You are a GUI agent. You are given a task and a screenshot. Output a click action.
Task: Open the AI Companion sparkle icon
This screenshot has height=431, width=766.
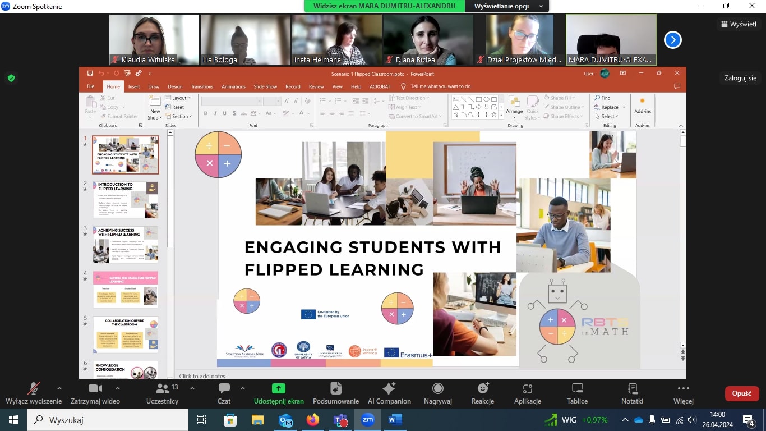click(389, 389)
